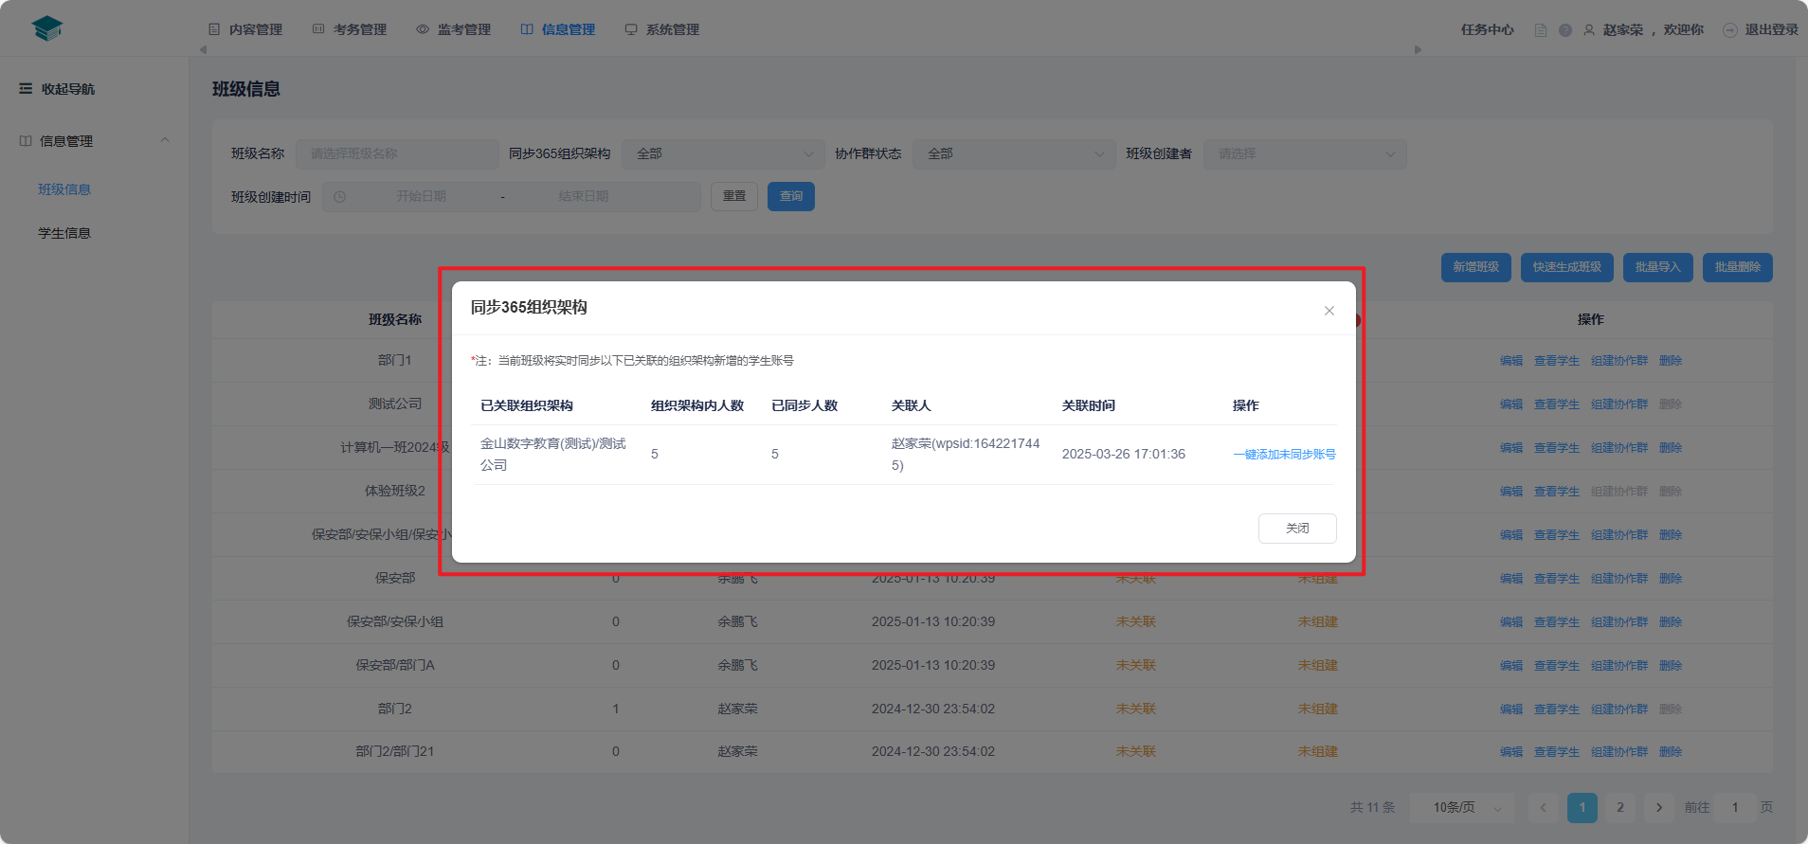Click the user profile icon
Viewport: 1808px width, 844px height.
(1589, 30)
